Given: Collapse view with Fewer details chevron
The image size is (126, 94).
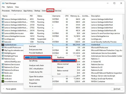Looking at the screenshot, I should [x=4, y=89].
